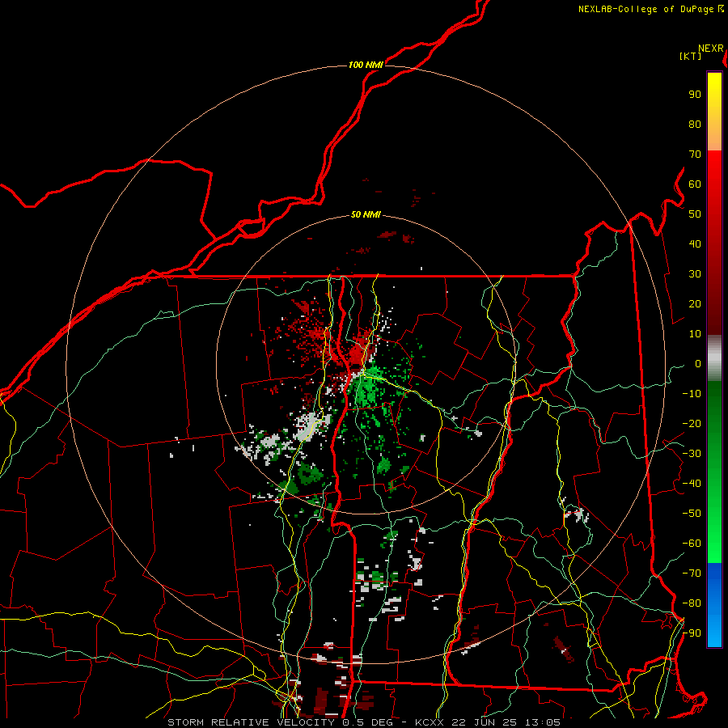The image size is (728, 728).
Task: Click the -10 value on velocity scale
Action: [x=692, y=394]
